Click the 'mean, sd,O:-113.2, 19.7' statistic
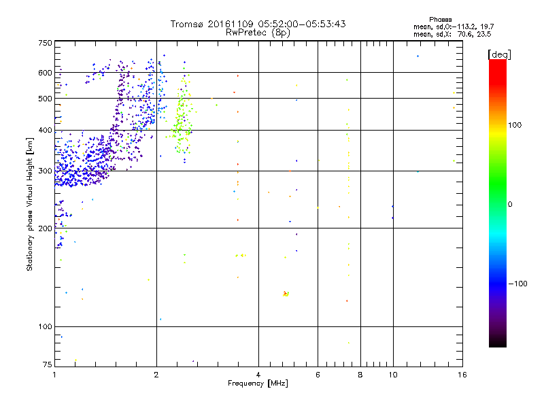544x408 pixels. click(454, 27)
